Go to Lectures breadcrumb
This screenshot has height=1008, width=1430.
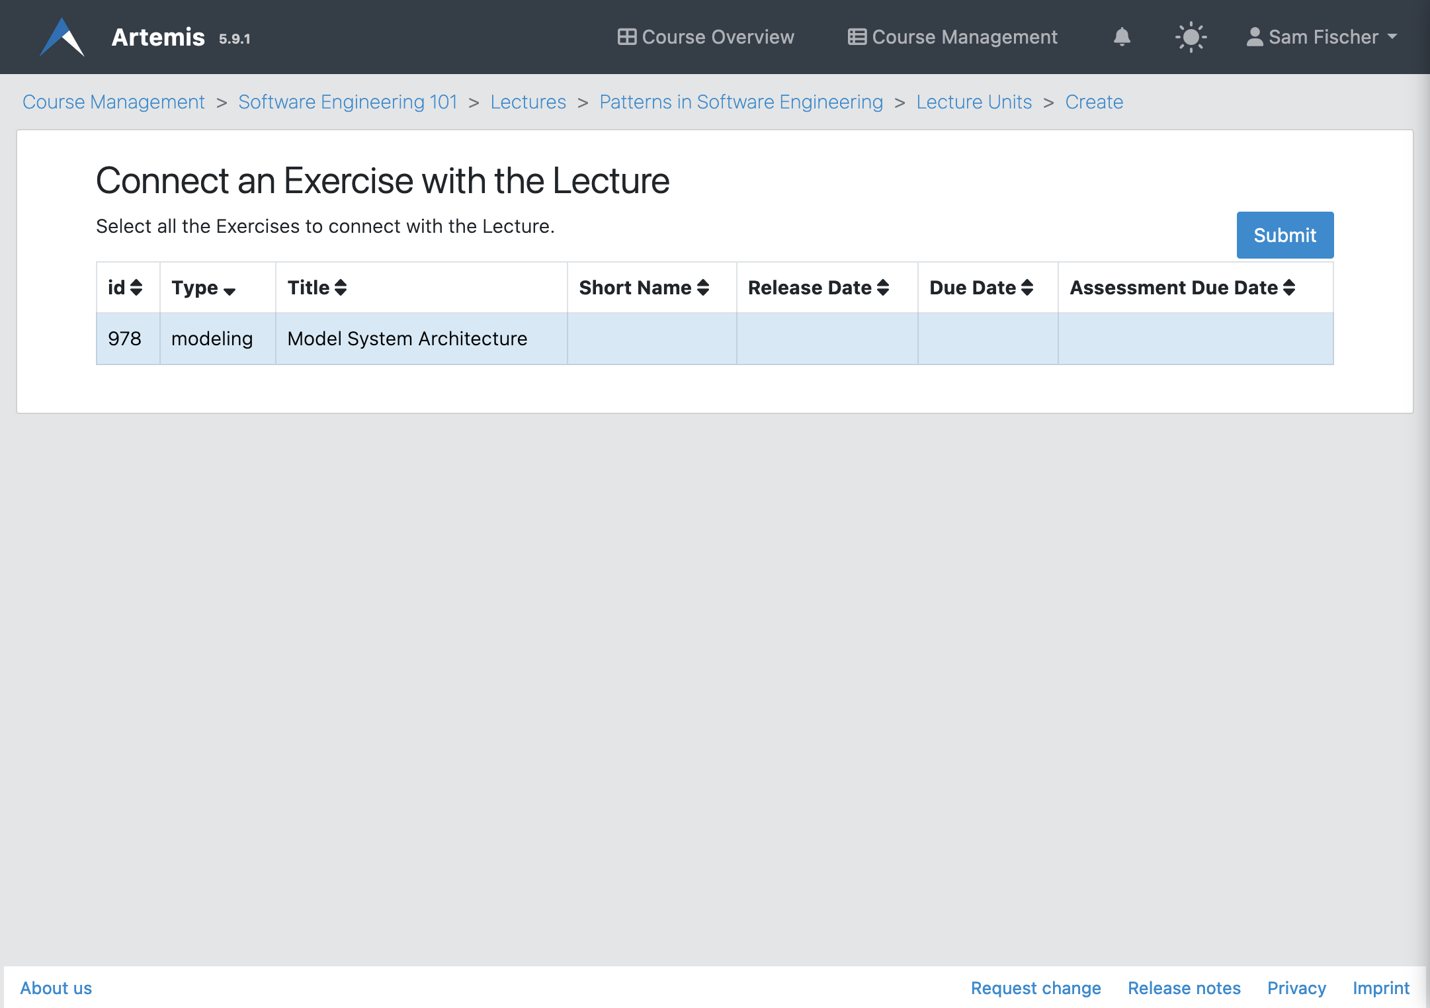(528, 102)
